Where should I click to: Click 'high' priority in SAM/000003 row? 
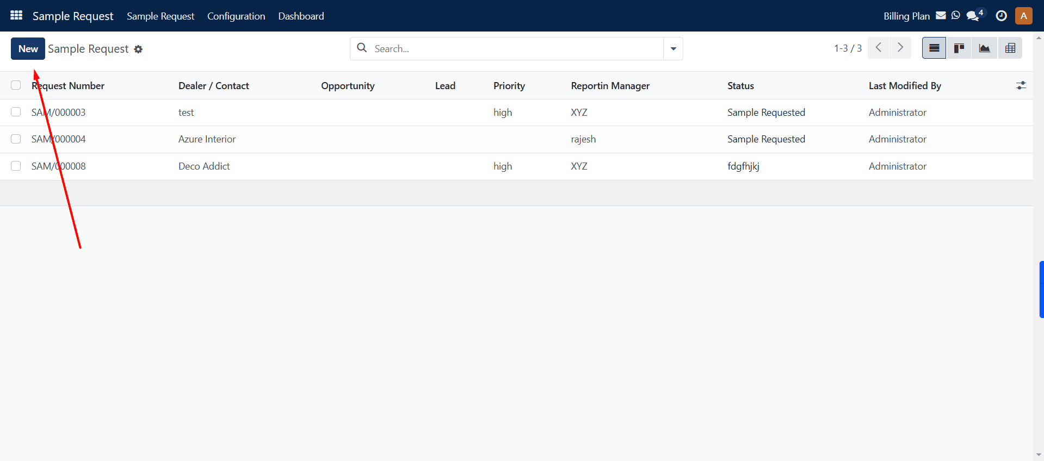click(x=503, y=112)
